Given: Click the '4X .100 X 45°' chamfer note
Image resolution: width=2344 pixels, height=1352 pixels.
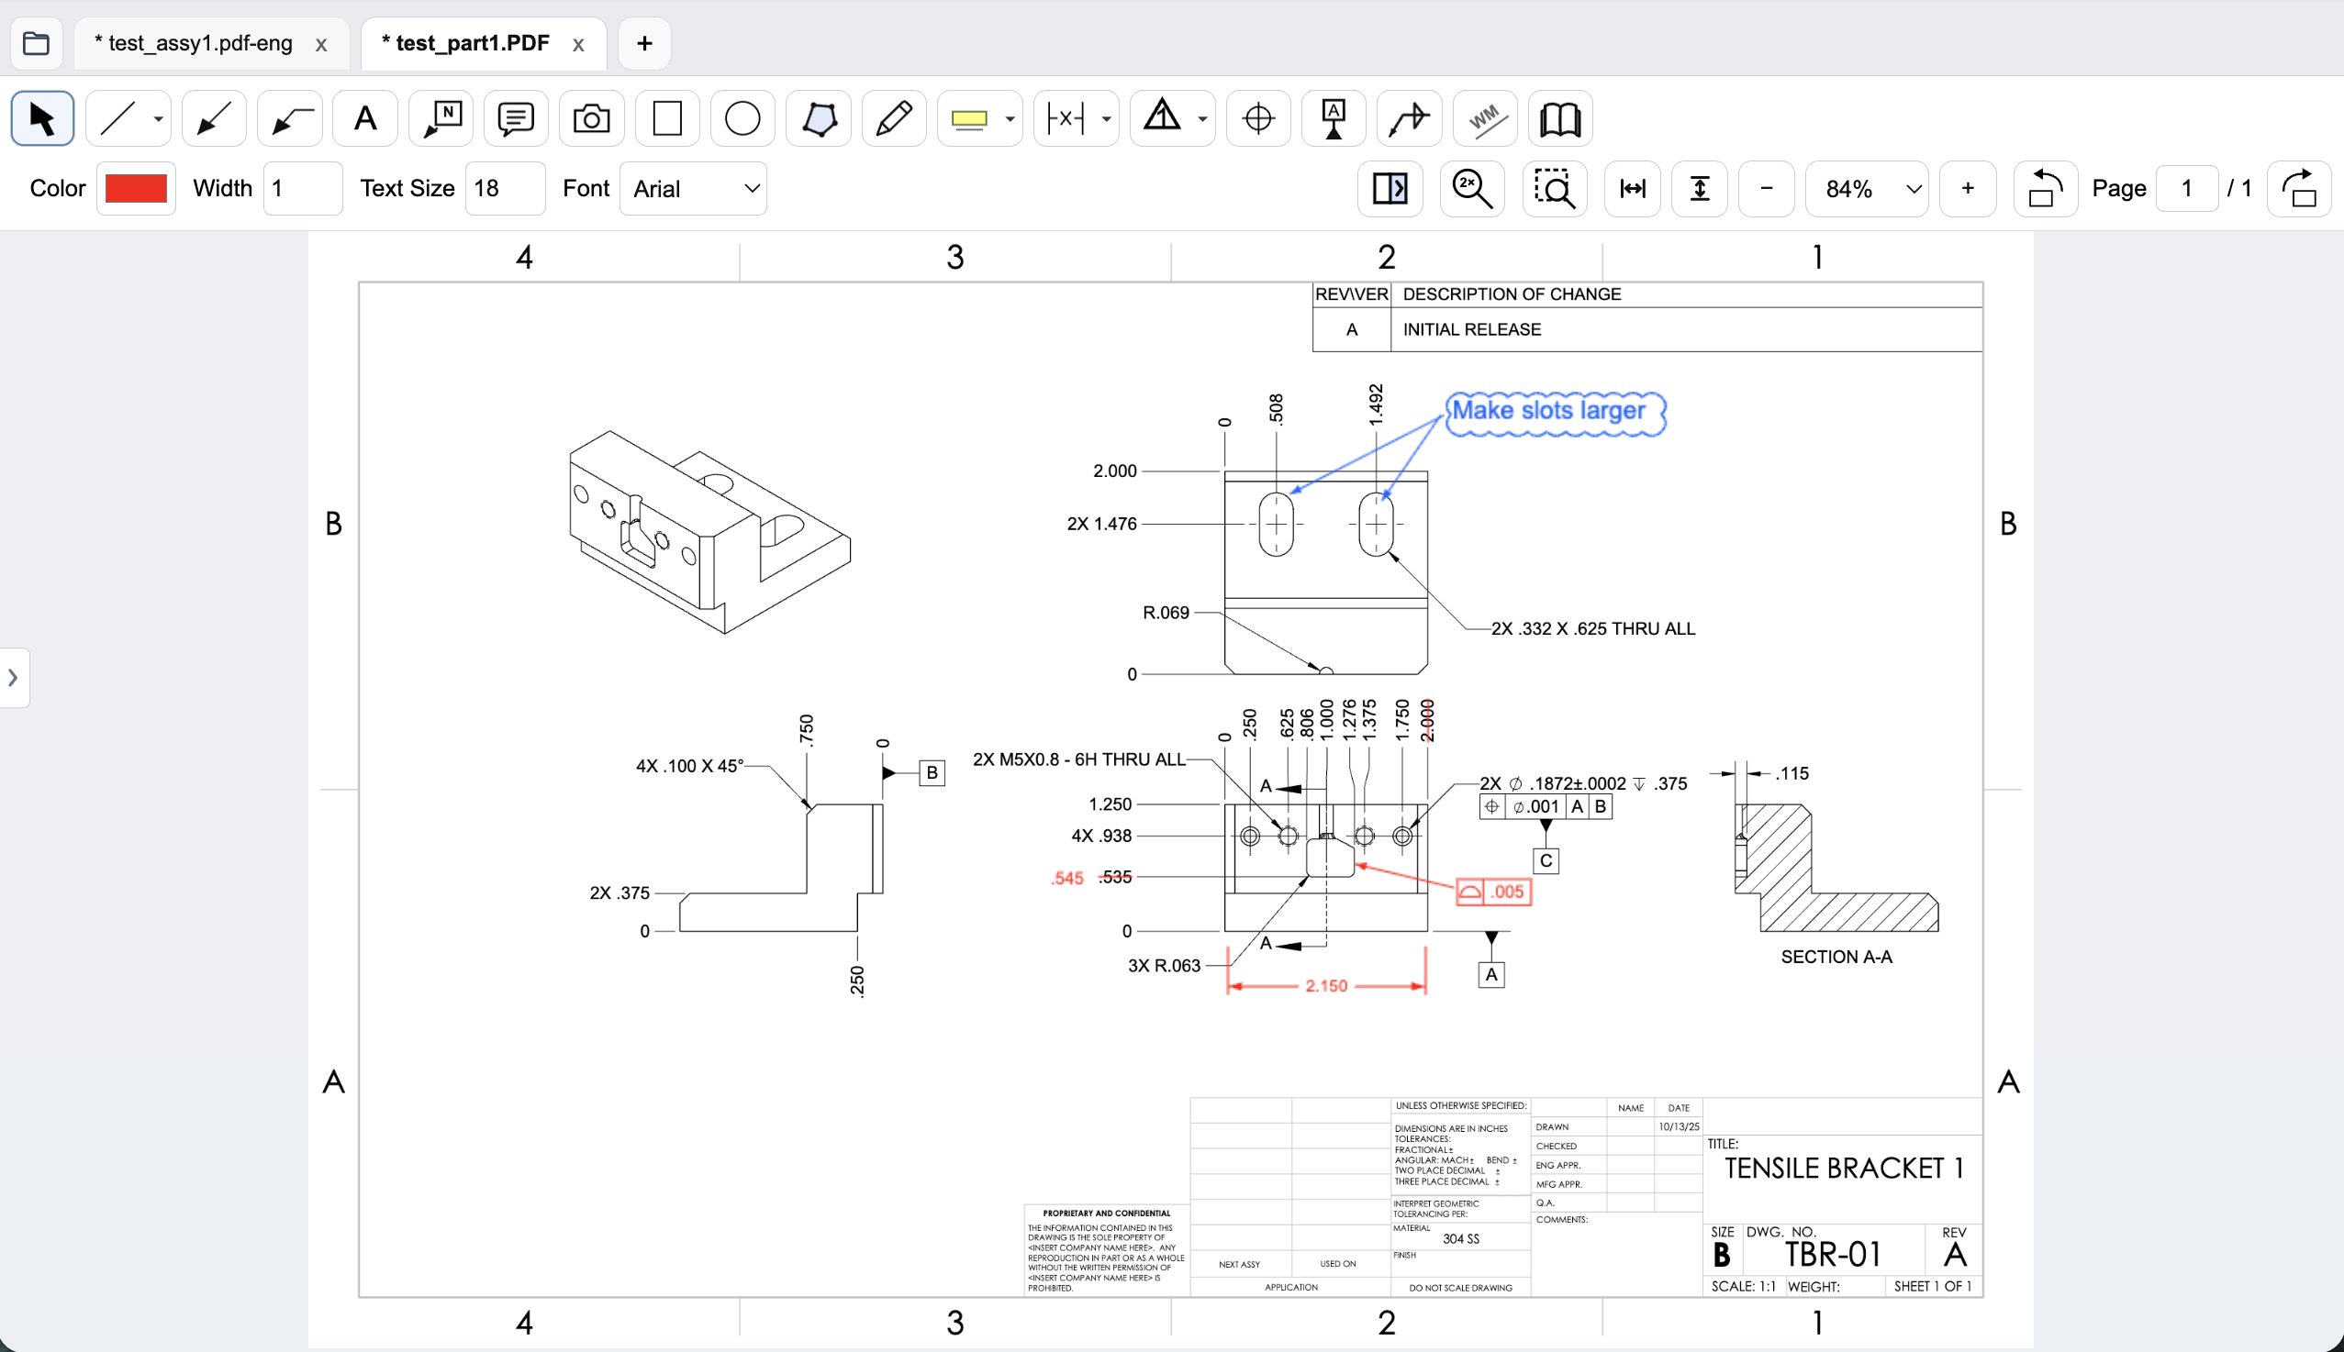Looking at the screenshot, I should point(689,766).
